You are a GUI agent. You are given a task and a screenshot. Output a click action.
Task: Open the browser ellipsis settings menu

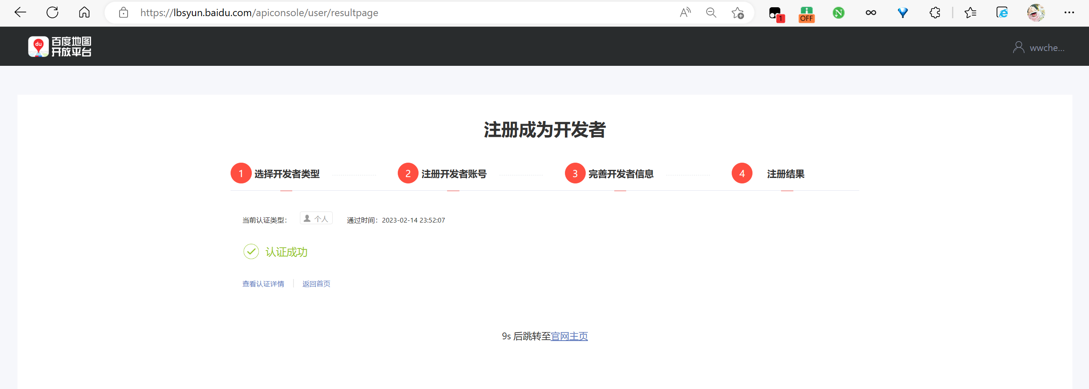(x=1069, y=13)
